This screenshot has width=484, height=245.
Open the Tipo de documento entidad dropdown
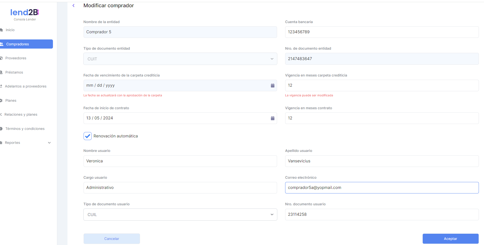(180, 59)
